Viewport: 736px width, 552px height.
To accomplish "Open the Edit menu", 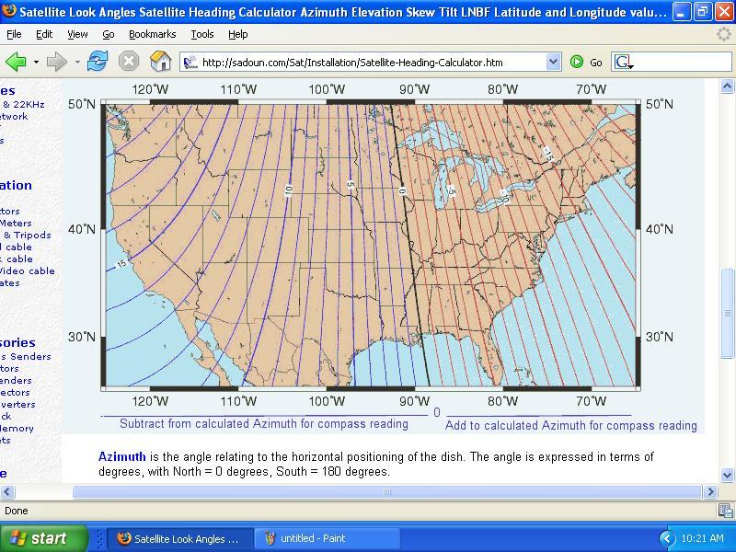I will click(x=44, y=34).
